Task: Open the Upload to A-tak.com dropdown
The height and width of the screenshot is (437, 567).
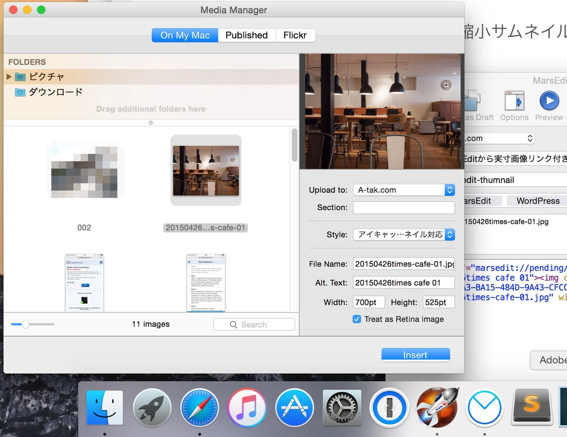Action: pyautogui.click(x=404, y=190)
